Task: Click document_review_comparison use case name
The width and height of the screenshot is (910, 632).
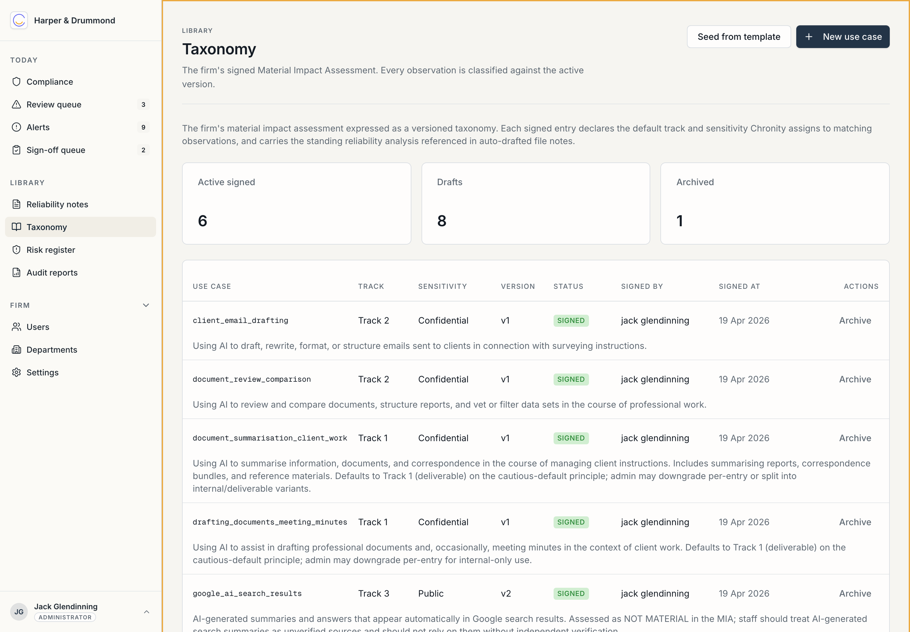Action: (252, 379)
